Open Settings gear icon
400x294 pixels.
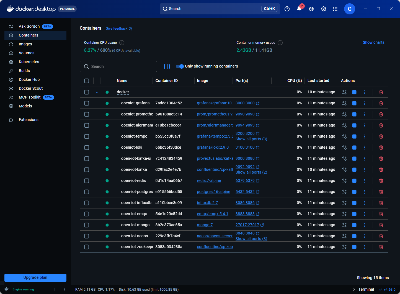click(x=324, y=9)
